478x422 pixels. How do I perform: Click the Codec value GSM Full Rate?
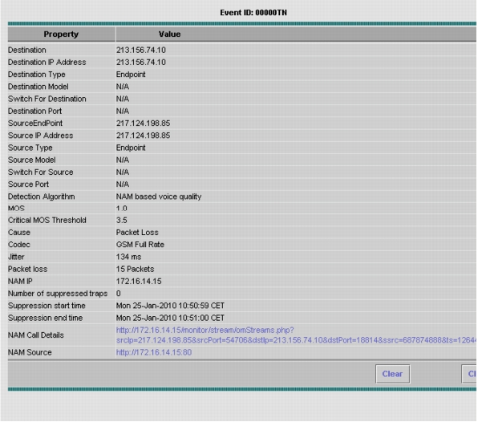(140, 245)
